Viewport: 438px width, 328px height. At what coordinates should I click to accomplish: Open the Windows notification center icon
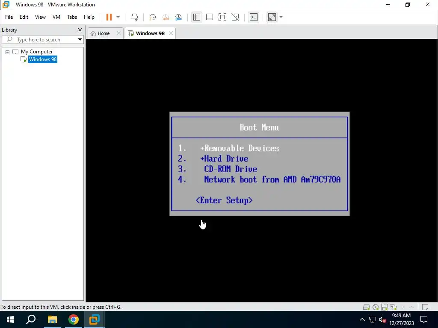pos(424,319)
